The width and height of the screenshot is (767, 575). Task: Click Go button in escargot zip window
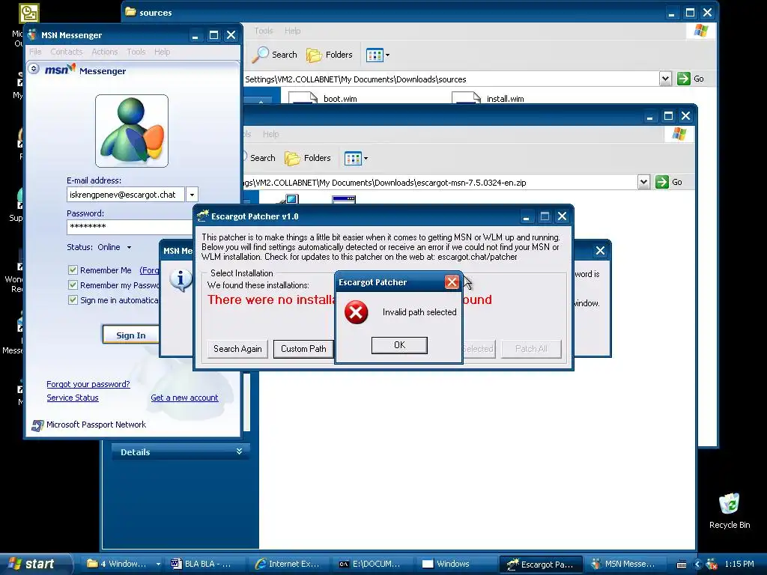tap(669, 182)
